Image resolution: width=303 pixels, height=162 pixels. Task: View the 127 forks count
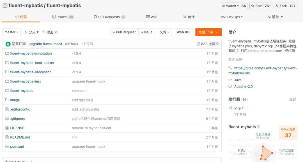coord(293,6)
